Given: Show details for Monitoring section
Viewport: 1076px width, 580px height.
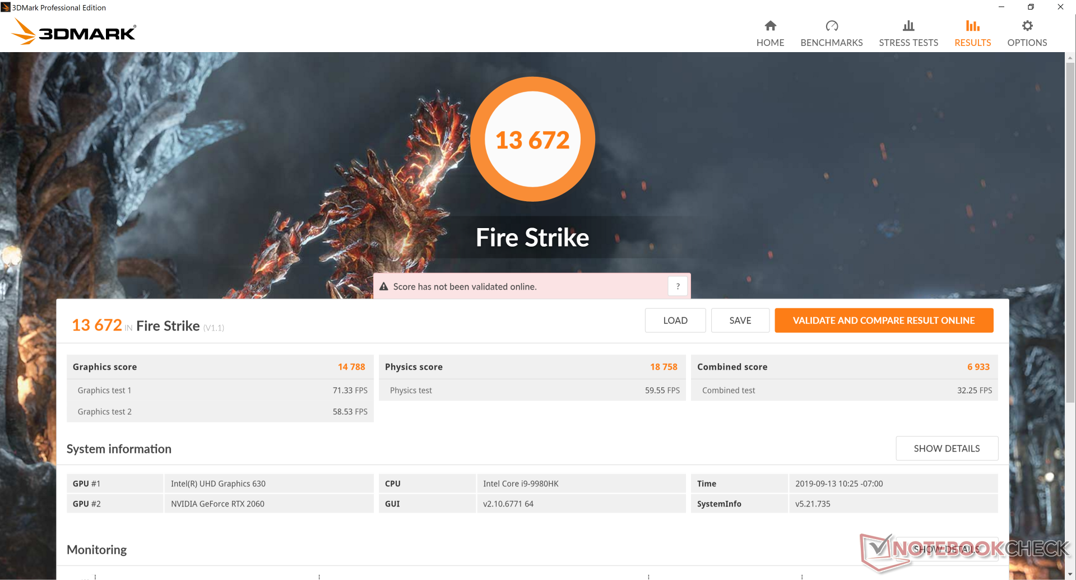Looking at the screenshot, I should tap(947, 549).
